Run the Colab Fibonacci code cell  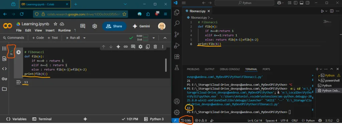coord(19,52)
